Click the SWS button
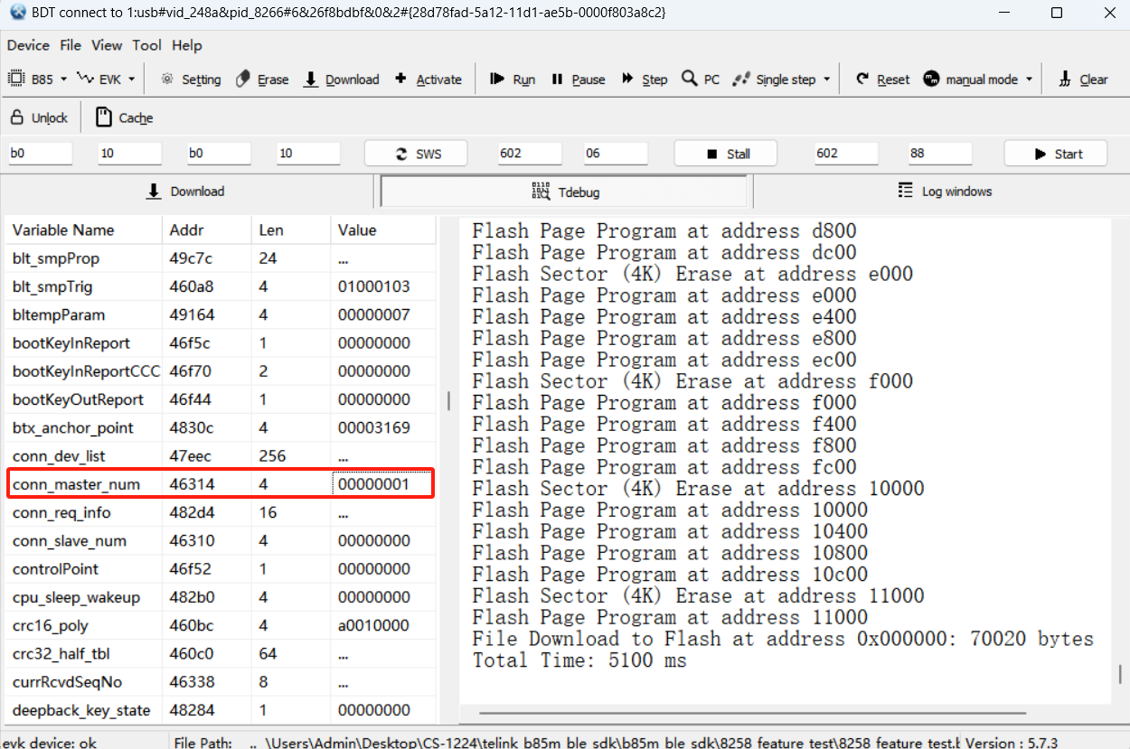Viewport: 1130px width, 749px height. [x=417, y=154]
